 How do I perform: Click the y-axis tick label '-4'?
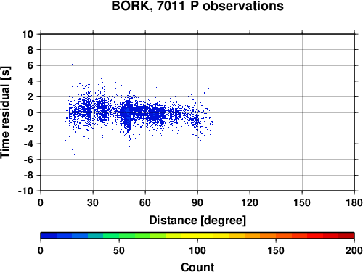(x=28, y=144)
